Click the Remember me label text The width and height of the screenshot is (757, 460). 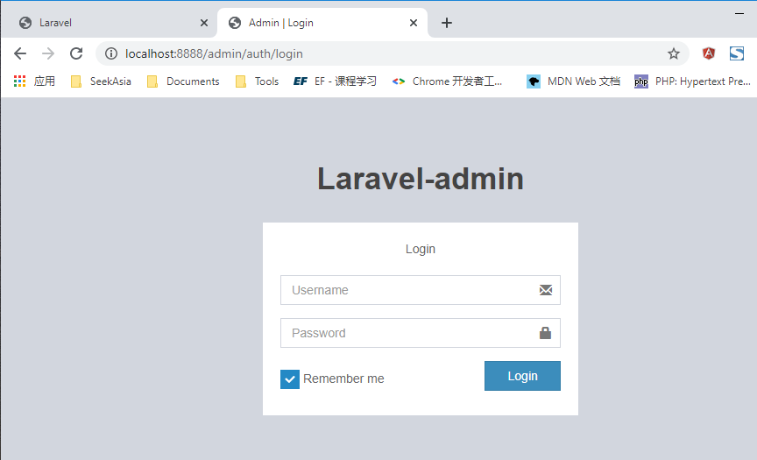[343, 379]
